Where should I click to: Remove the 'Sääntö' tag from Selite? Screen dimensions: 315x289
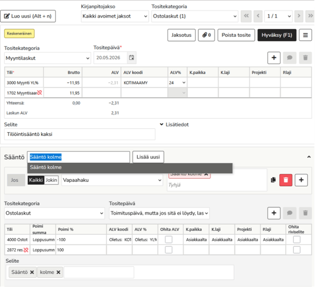[x=32, y=272]
